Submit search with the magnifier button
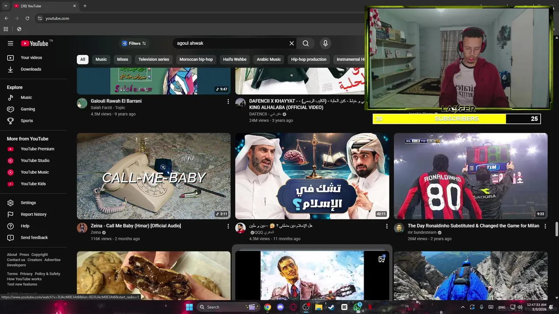The height and width of the screenshot is (314, 559). [306, 43]
